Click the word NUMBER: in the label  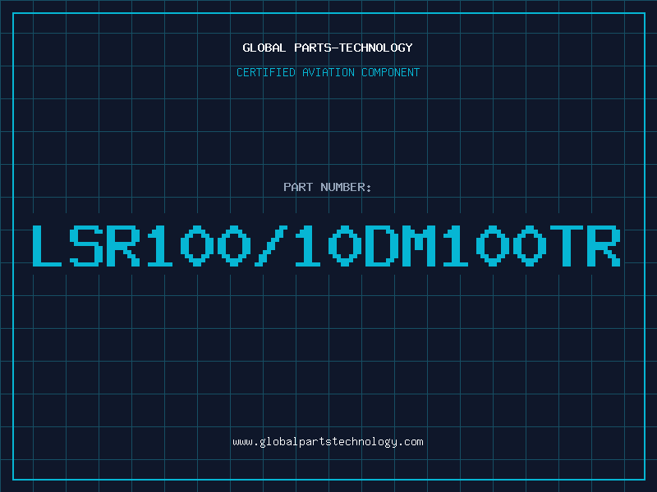[346, 188]
